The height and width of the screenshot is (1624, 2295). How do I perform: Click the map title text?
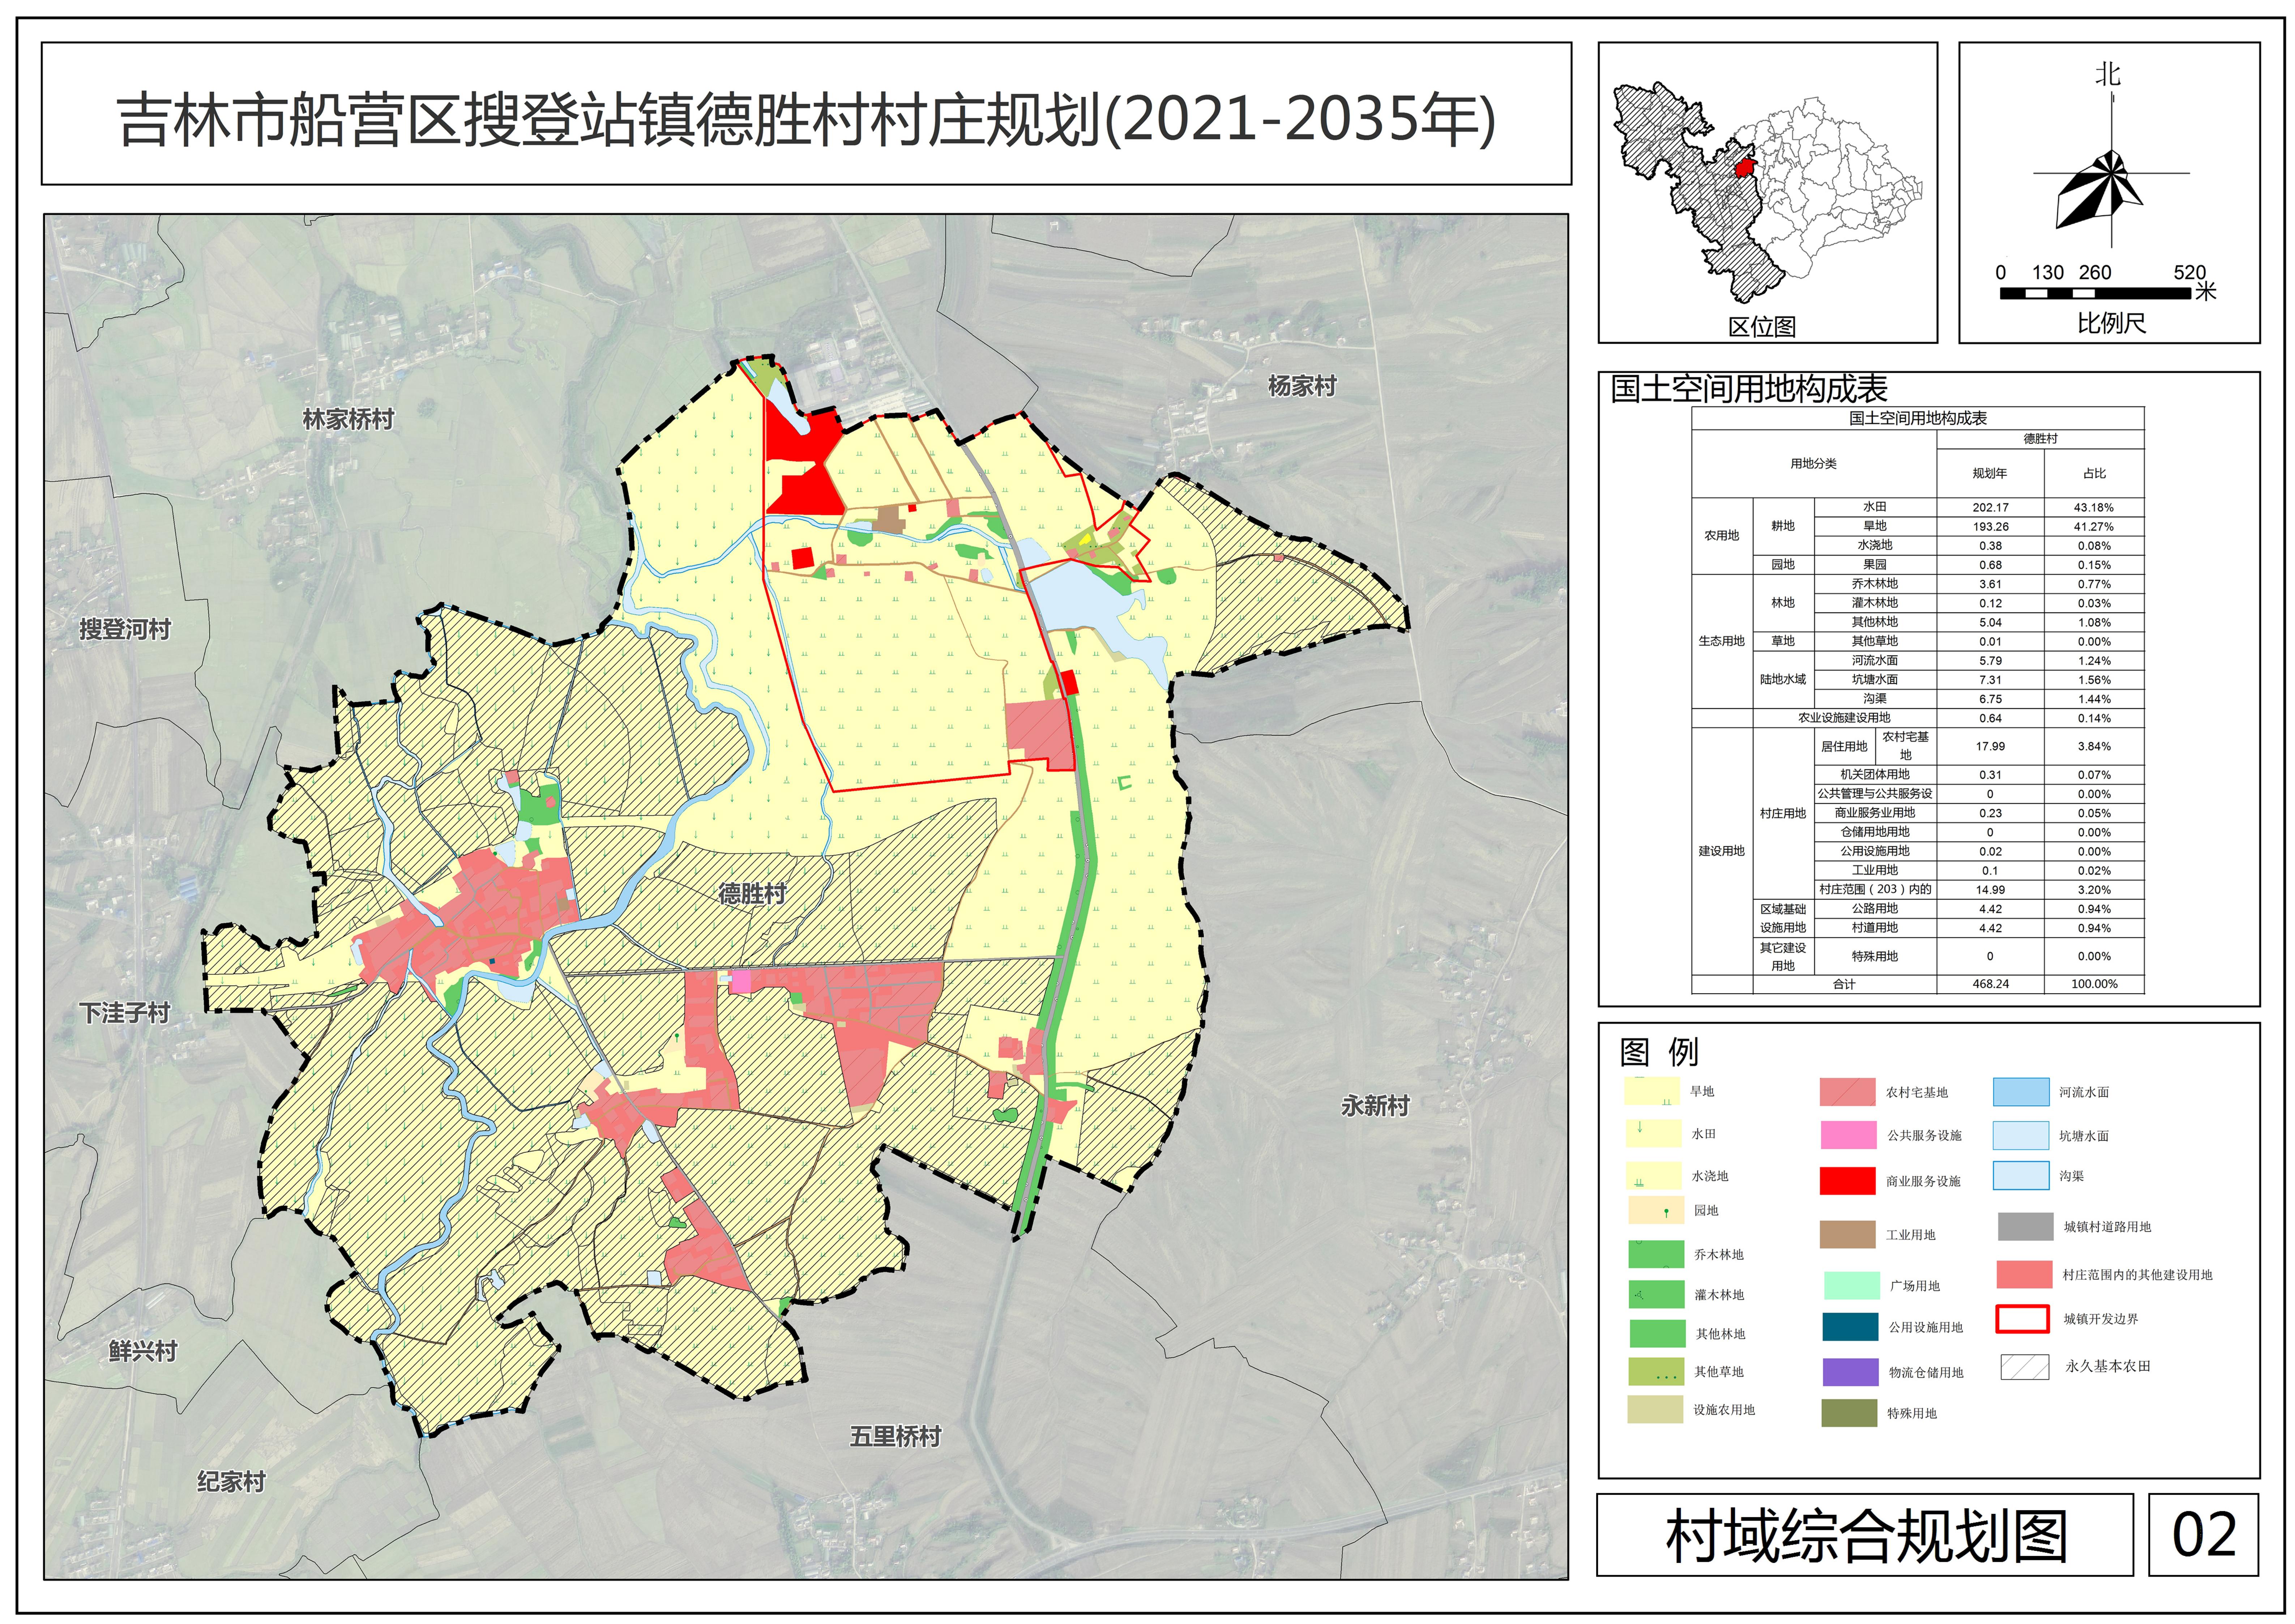(x=806, y=121)
